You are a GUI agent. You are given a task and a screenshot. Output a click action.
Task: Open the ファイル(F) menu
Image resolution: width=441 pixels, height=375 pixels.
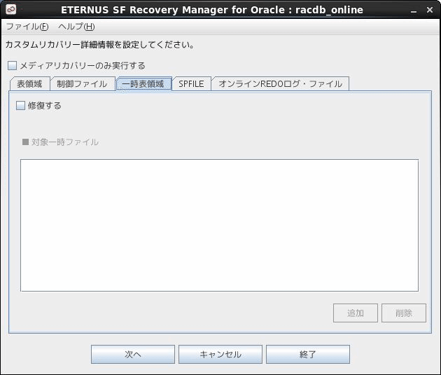(27, 27)
